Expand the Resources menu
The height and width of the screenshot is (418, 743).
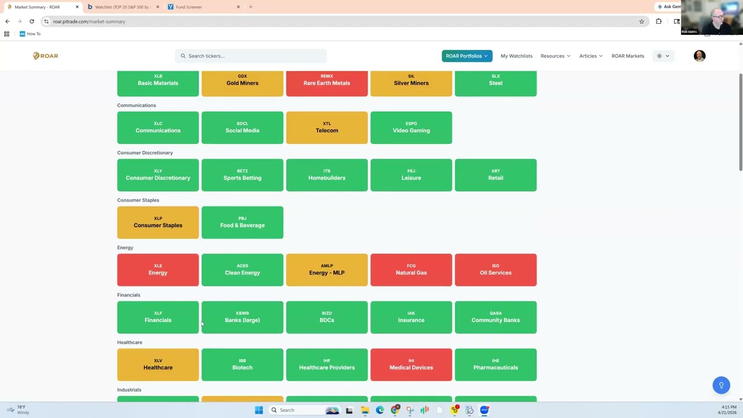(556, 56)
